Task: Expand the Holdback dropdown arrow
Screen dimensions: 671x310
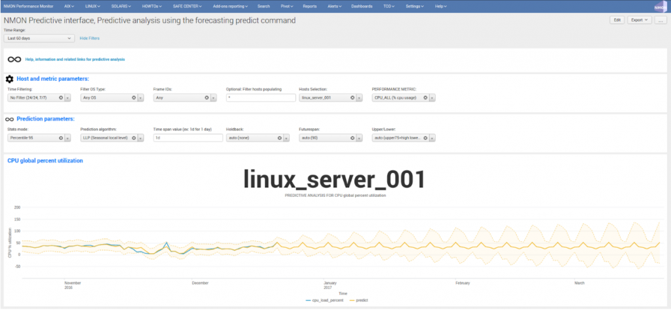Action: coord(286,138)
